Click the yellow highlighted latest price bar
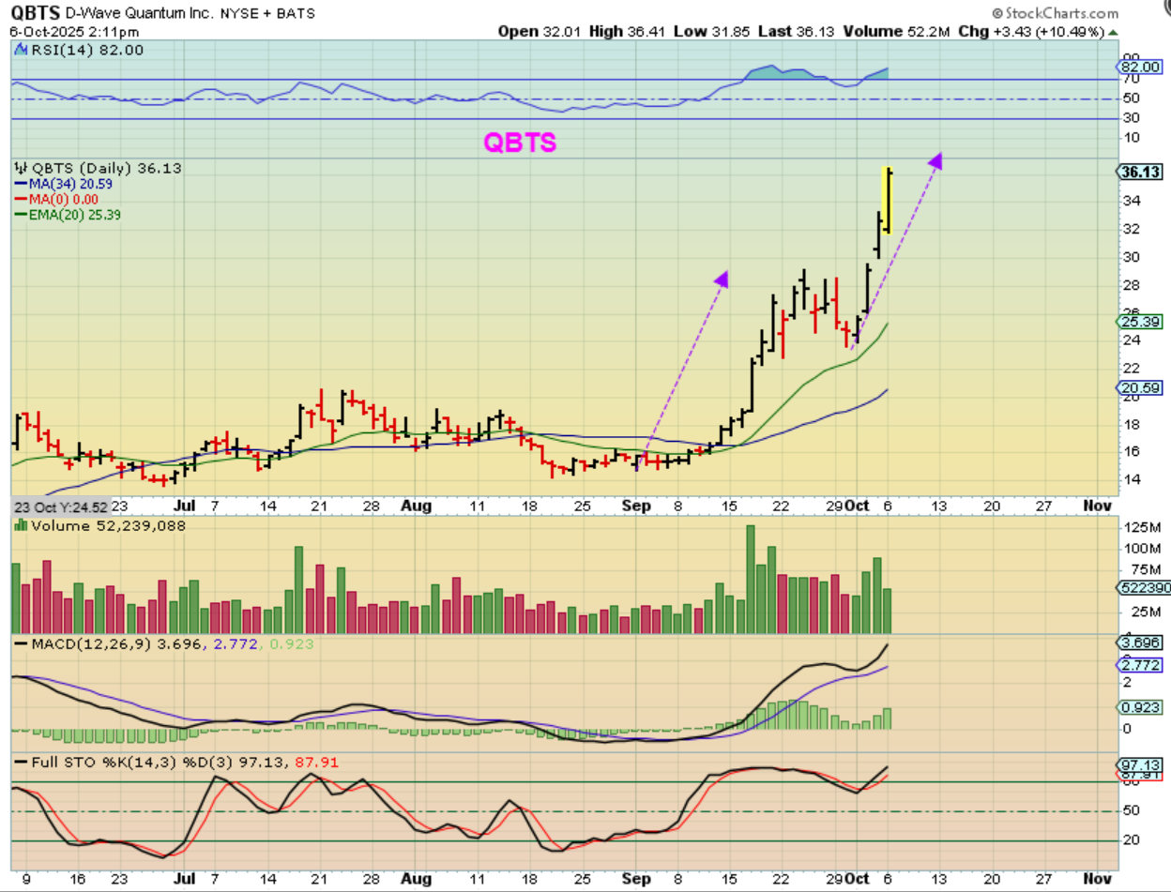The width and height of the screenshot is (1171, 892). point(886,199)
